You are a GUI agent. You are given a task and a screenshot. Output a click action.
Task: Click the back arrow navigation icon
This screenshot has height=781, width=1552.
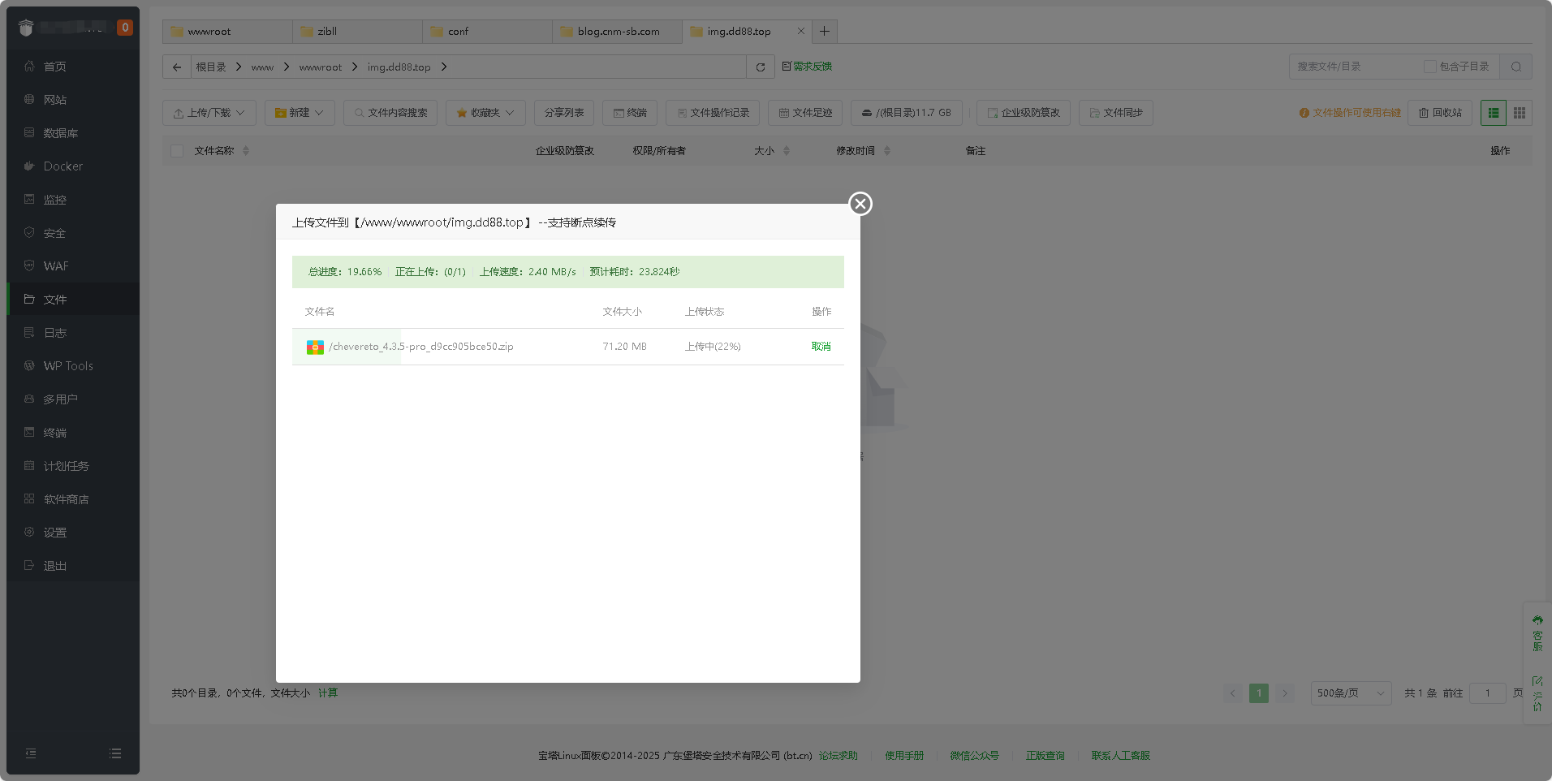[x=177, y=67]
